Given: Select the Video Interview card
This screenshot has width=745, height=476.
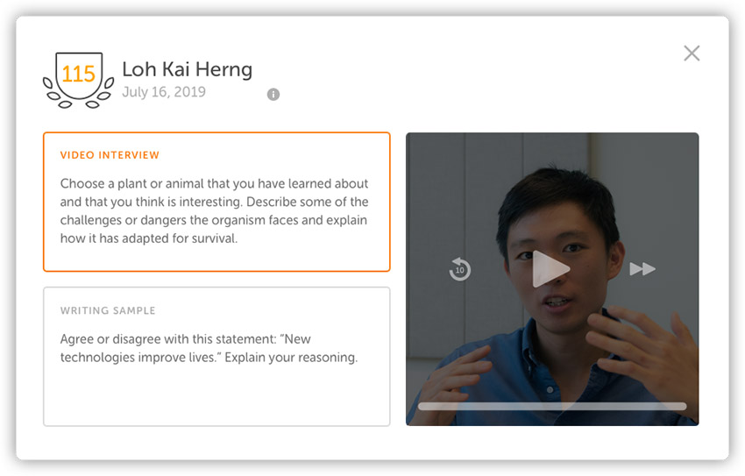Looking at the screenshot, I should 216,202.
